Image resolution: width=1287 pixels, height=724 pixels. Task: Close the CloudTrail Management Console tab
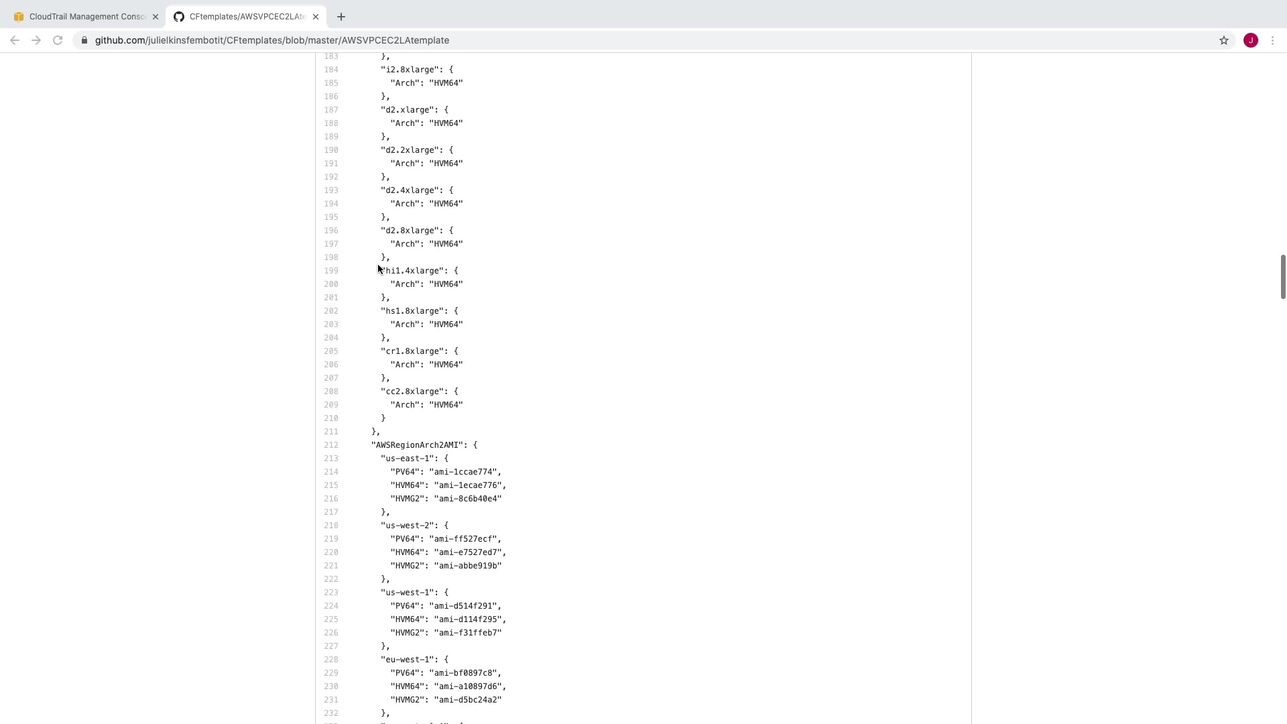click(x=156, y=17)
